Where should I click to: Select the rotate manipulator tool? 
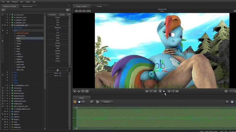83,92
